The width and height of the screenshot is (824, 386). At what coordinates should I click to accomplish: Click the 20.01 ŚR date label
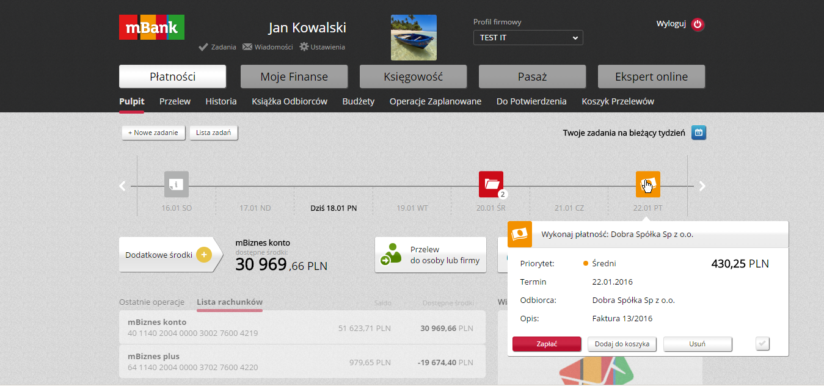click(491, 208)
